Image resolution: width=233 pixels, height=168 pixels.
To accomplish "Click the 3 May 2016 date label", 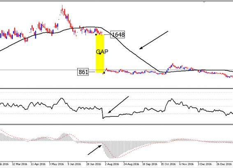I will click(x=56, y=164).
